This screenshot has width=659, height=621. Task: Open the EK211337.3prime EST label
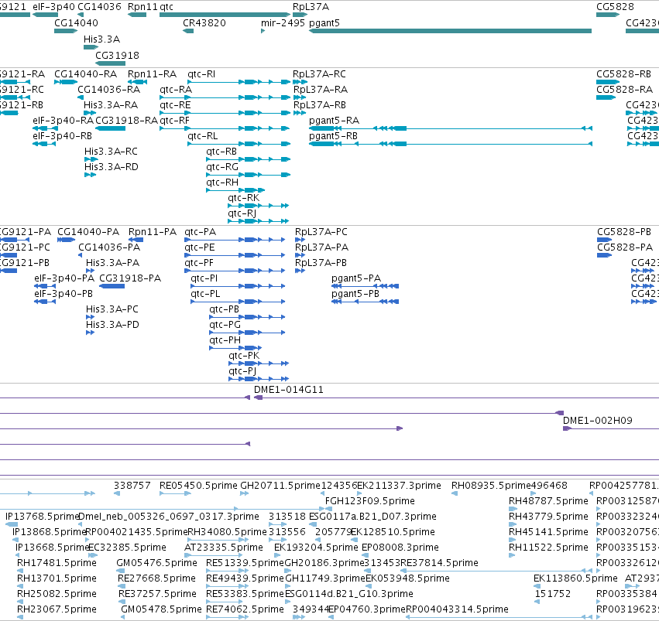[x=400, y=486]
